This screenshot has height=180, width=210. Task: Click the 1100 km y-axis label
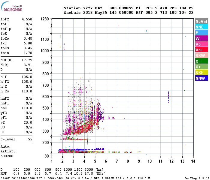pos(45,39)
